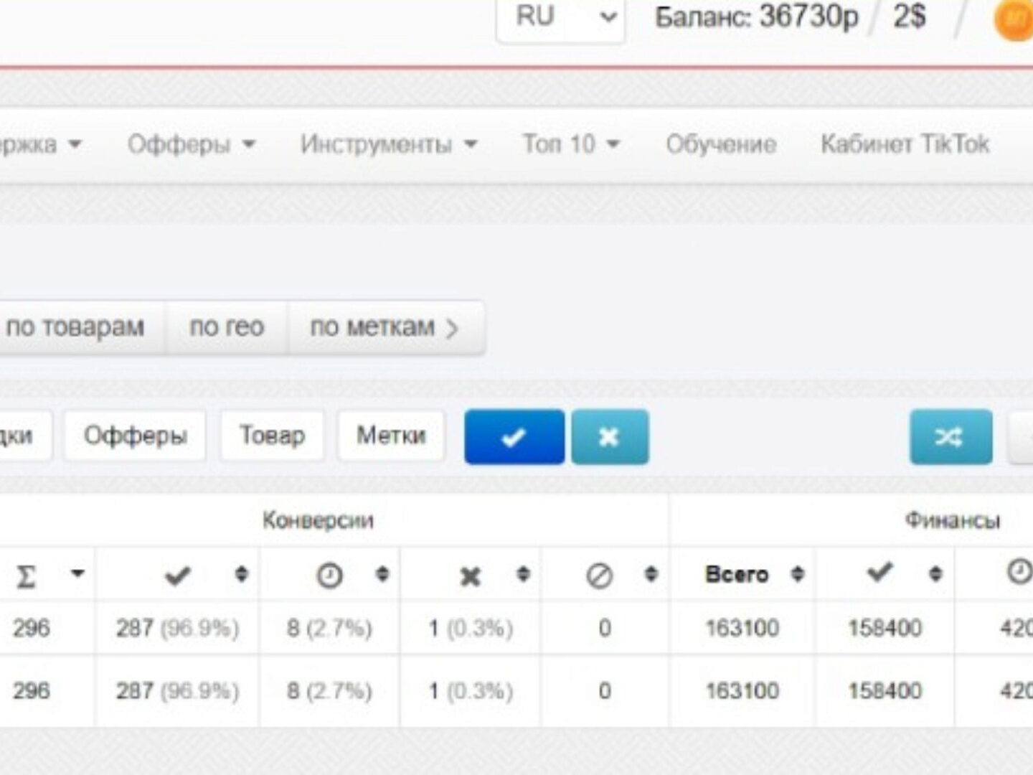
Task: Toggle the Офферы filter button
Action: 135,436
